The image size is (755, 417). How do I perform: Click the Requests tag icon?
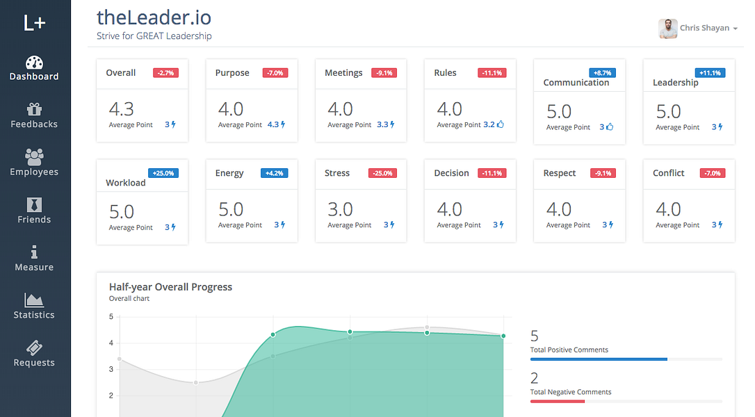[34, 347]
